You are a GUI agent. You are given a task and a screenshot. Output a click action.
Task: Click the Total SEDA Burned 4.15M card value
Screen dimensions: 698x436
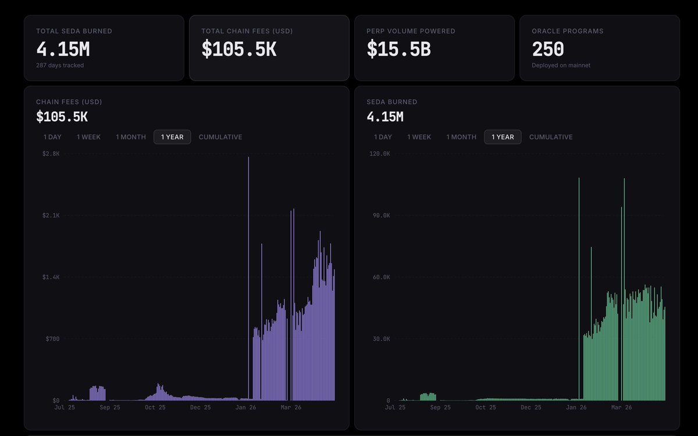63,49
